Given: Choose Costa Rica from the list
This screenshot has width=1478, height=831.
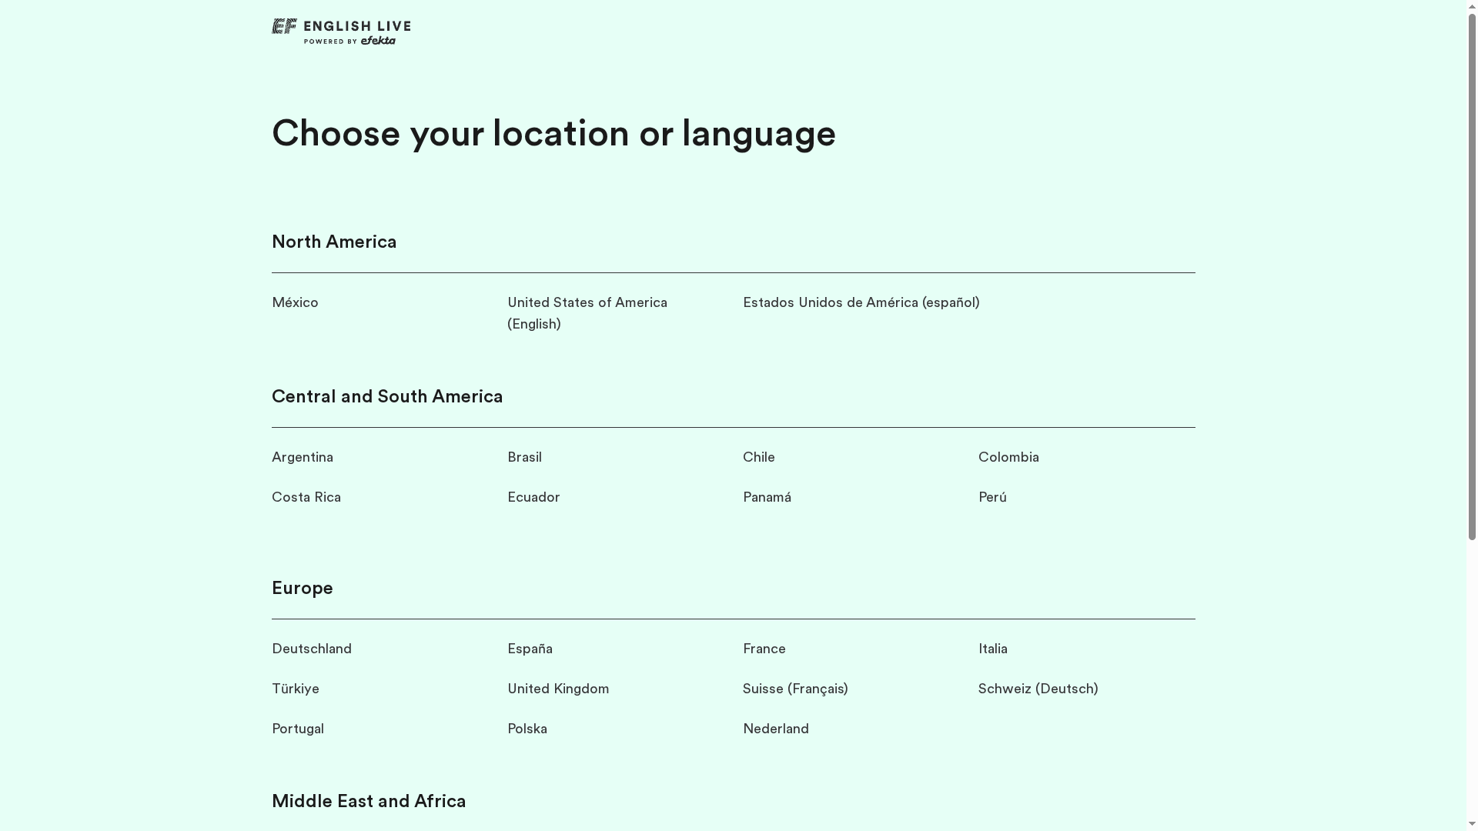Looking at the screenshot, I should pos(306,497).
